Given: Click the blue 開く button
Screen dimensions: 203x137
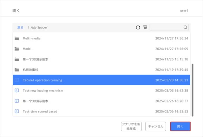Looking at the screenshot, I should (x=180, y=127).
